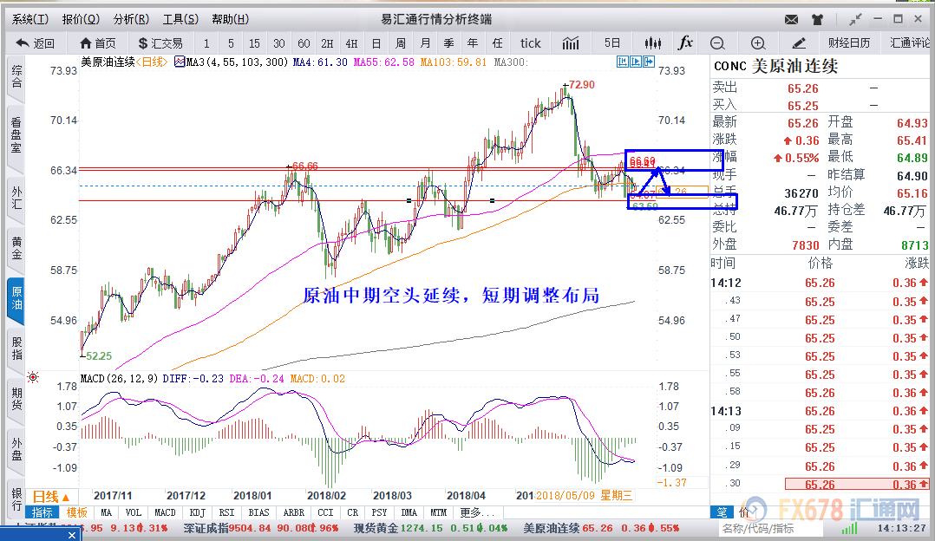This screenshot has height=541, width=935.
Task: Apply the RSI indicator
Action: pyautogui.click(x=226, y=512)
